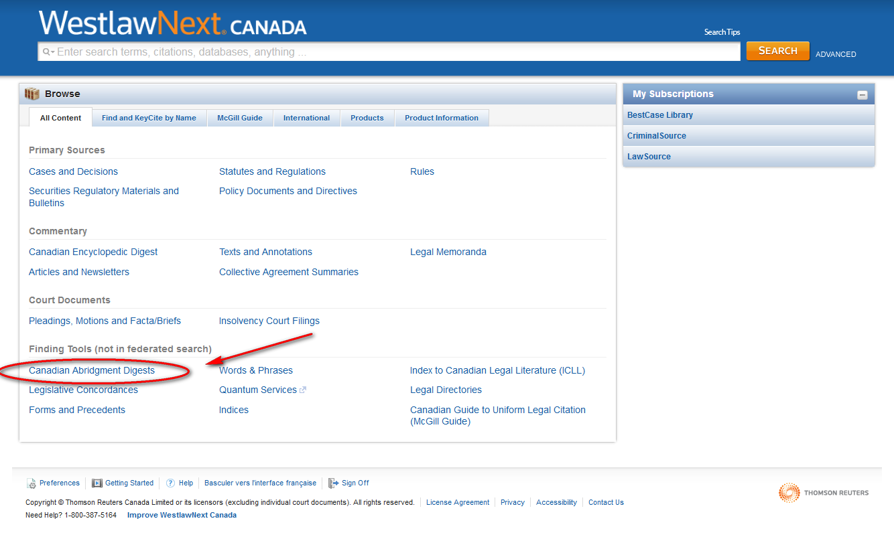Click the orange SEARCH button
894x541 pixels.
point(777,51)
